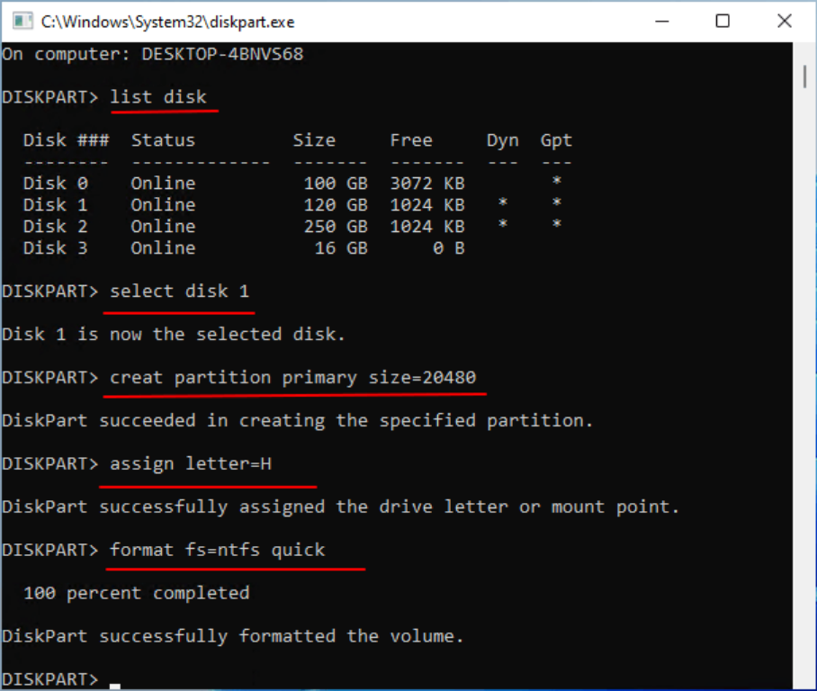Viewport: 817px width, 691px height.
Task: Click the Dyn asterisk for Disk 2
Action: [x=503, y=225]
